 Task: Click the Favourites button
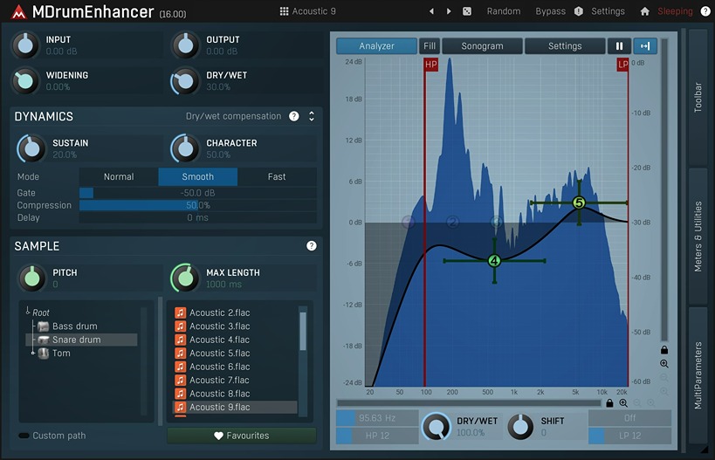[241, 436]
